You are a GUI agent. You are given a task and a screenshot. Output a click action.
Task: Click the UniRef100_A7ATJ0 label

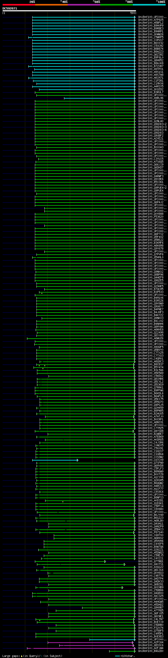coord(151,416)
